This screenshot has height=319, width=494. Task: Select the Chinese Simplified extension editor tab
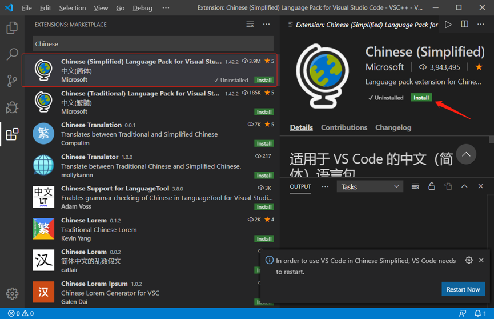(x=362, y=25)
